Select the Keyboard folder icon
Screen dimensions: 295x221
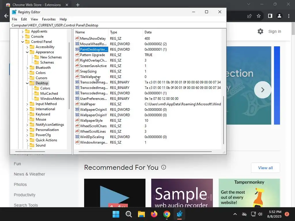[x=32, y=114]
